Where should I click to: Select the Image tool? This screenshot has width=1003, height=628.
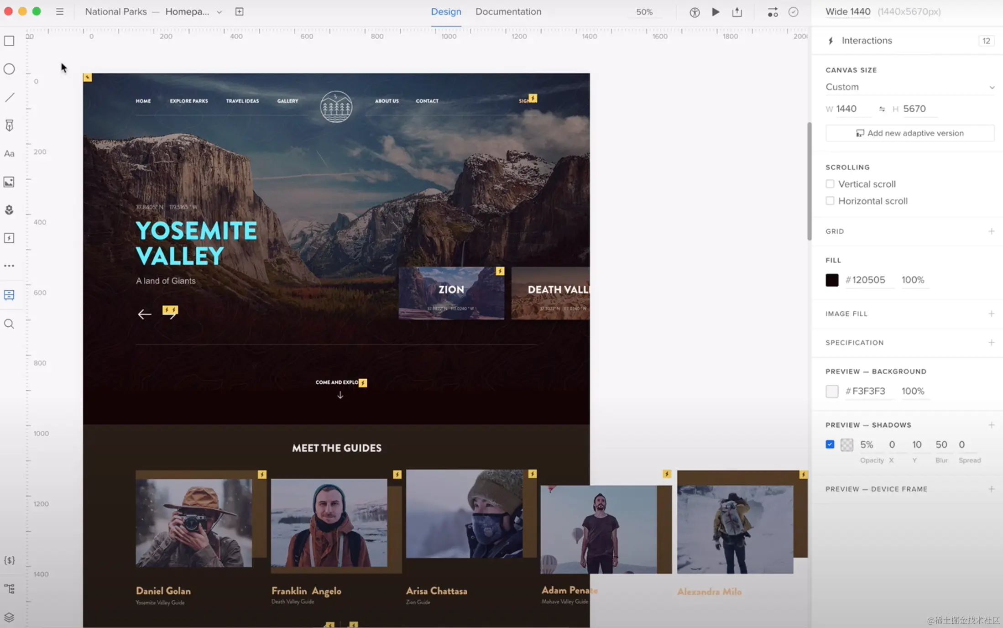[x=9, y=182]
